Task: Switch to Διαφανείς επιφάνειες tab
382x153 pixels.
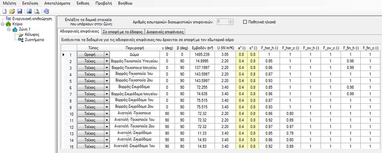Action: (x=165, y=32)
